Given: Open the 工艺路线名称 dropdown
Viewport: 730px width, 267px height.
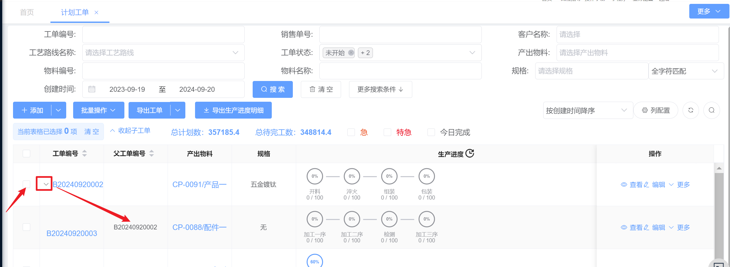Looking at the screenshot, I should coord(163,53).
